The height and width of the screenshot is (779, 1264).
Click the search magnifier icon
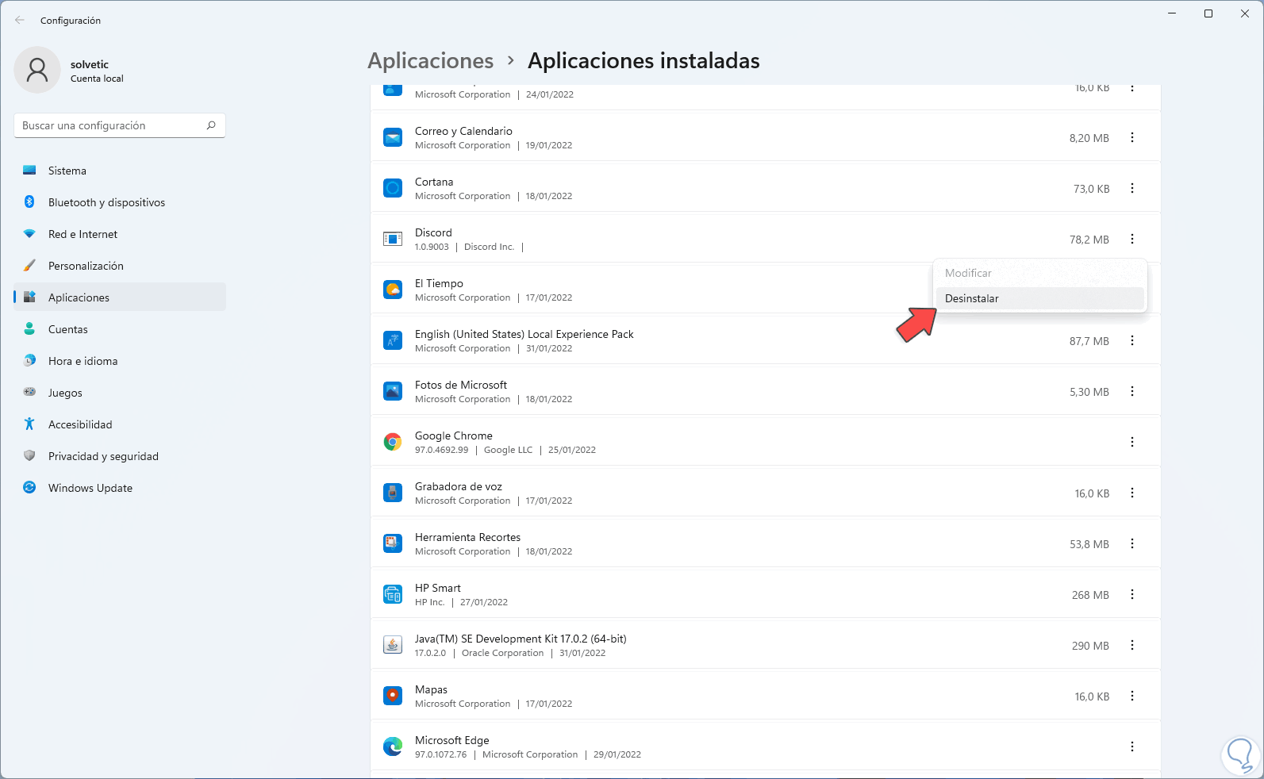pyautogui.click(x=211, y=125)
